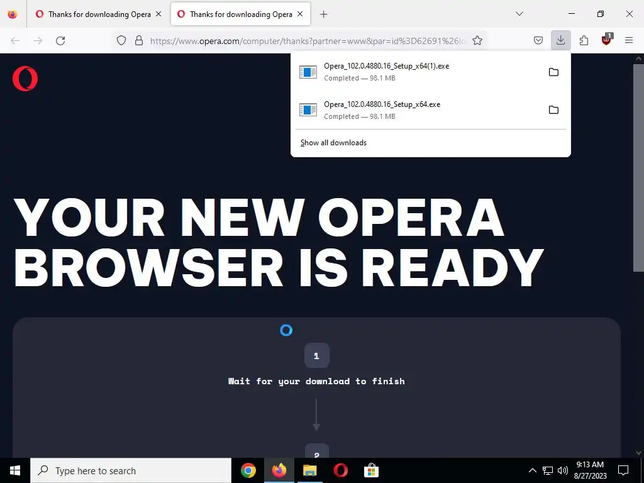Open the network status tray icon

548,470
